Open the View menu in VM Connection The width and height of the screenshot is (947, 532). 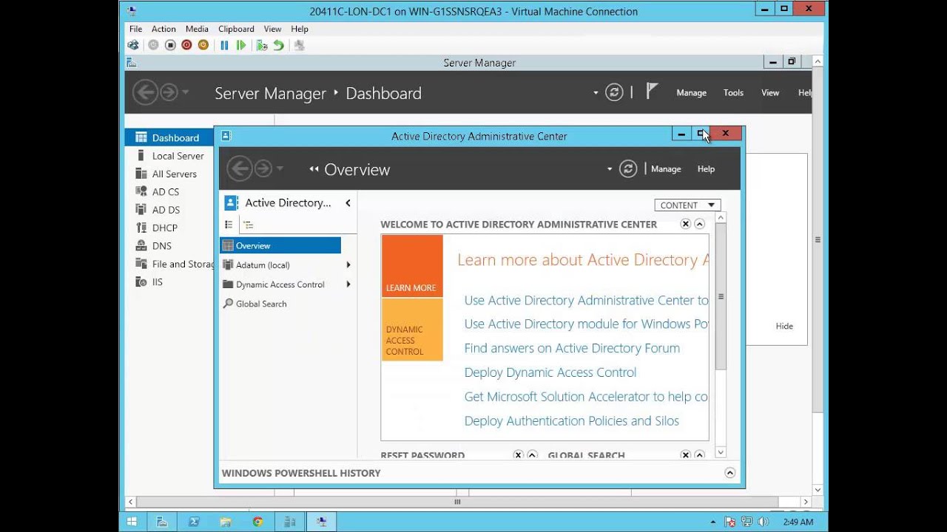click(x=272, y=29)
